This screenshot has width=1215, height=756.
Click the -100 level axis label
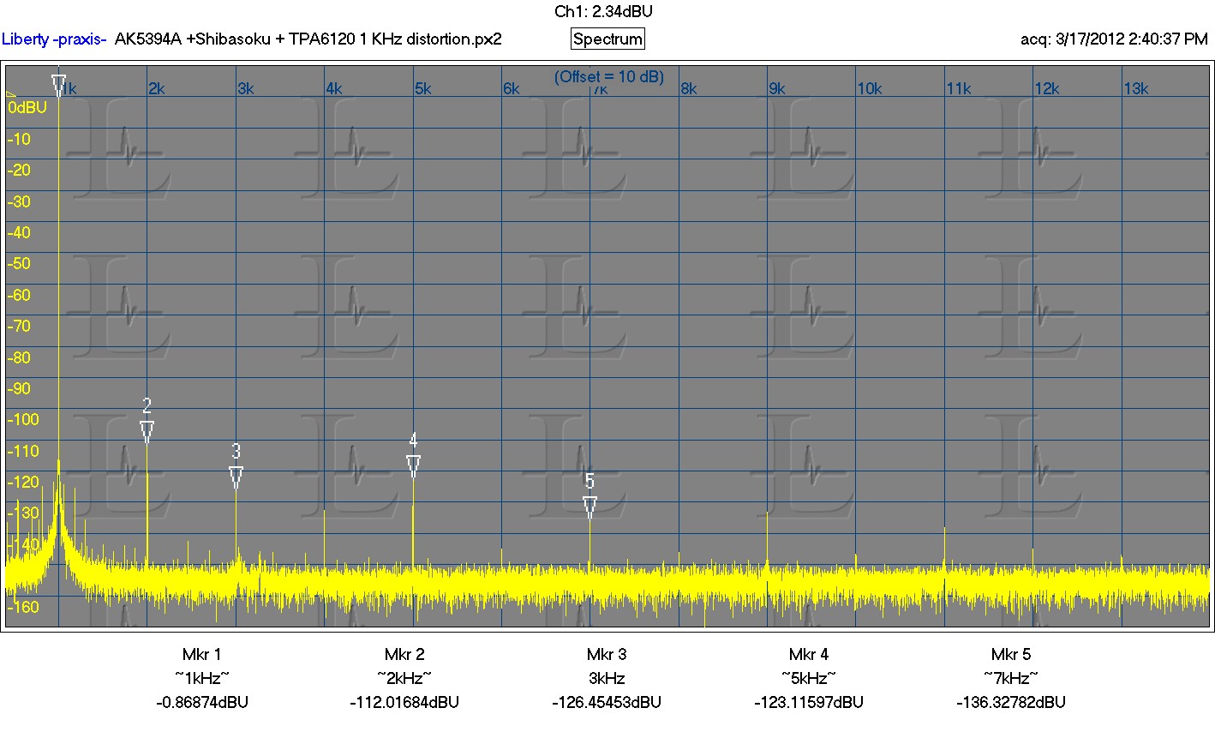pyautogui.click(x=23, y=419)
